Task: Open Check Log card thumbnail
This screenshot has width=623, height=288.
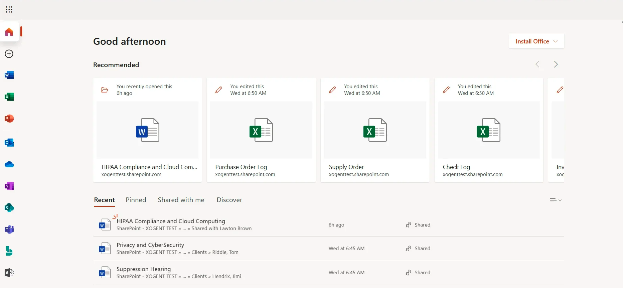Action: pyautogui.click(x=489, y=130)
